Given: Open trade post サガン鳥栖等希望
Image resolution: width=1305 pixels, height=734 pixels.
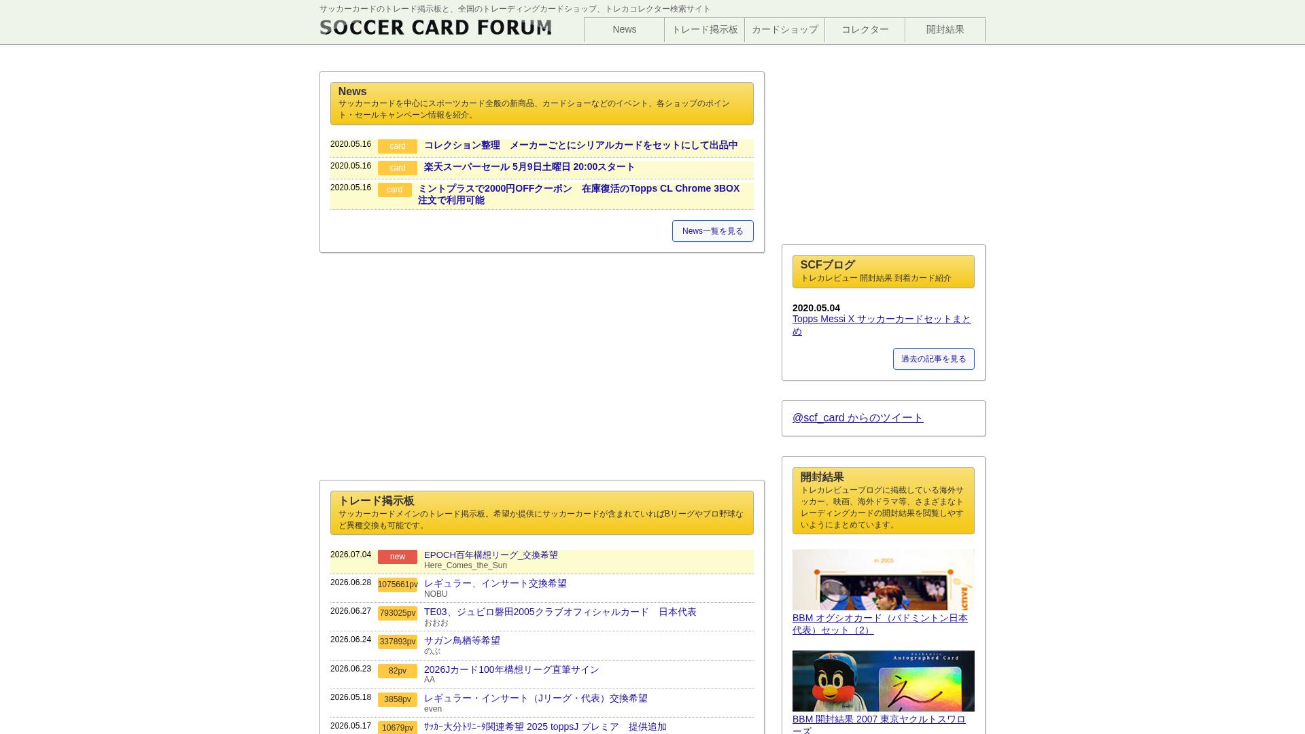Looking at the screenshot, I should click(462, 641).
